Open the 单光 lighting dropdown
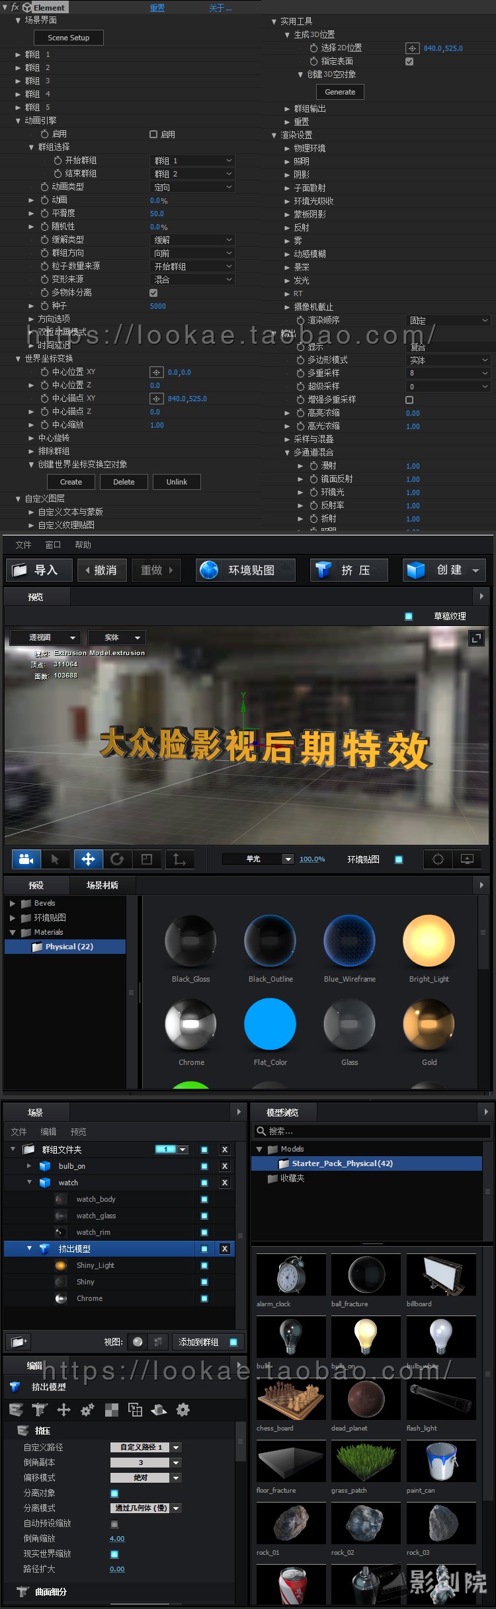The width and height of the screenshot is (496, 1609). click(x=259, y=859)
